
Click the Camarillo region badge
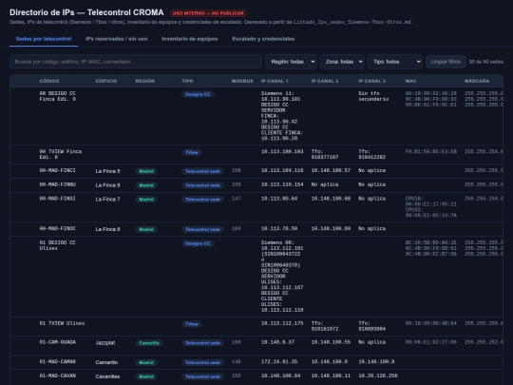tap(149, 343)
